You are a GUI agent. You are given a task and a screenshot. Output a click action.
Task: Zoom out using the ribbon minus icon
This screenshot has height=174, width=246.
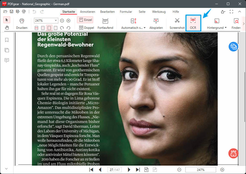point(62,21)
